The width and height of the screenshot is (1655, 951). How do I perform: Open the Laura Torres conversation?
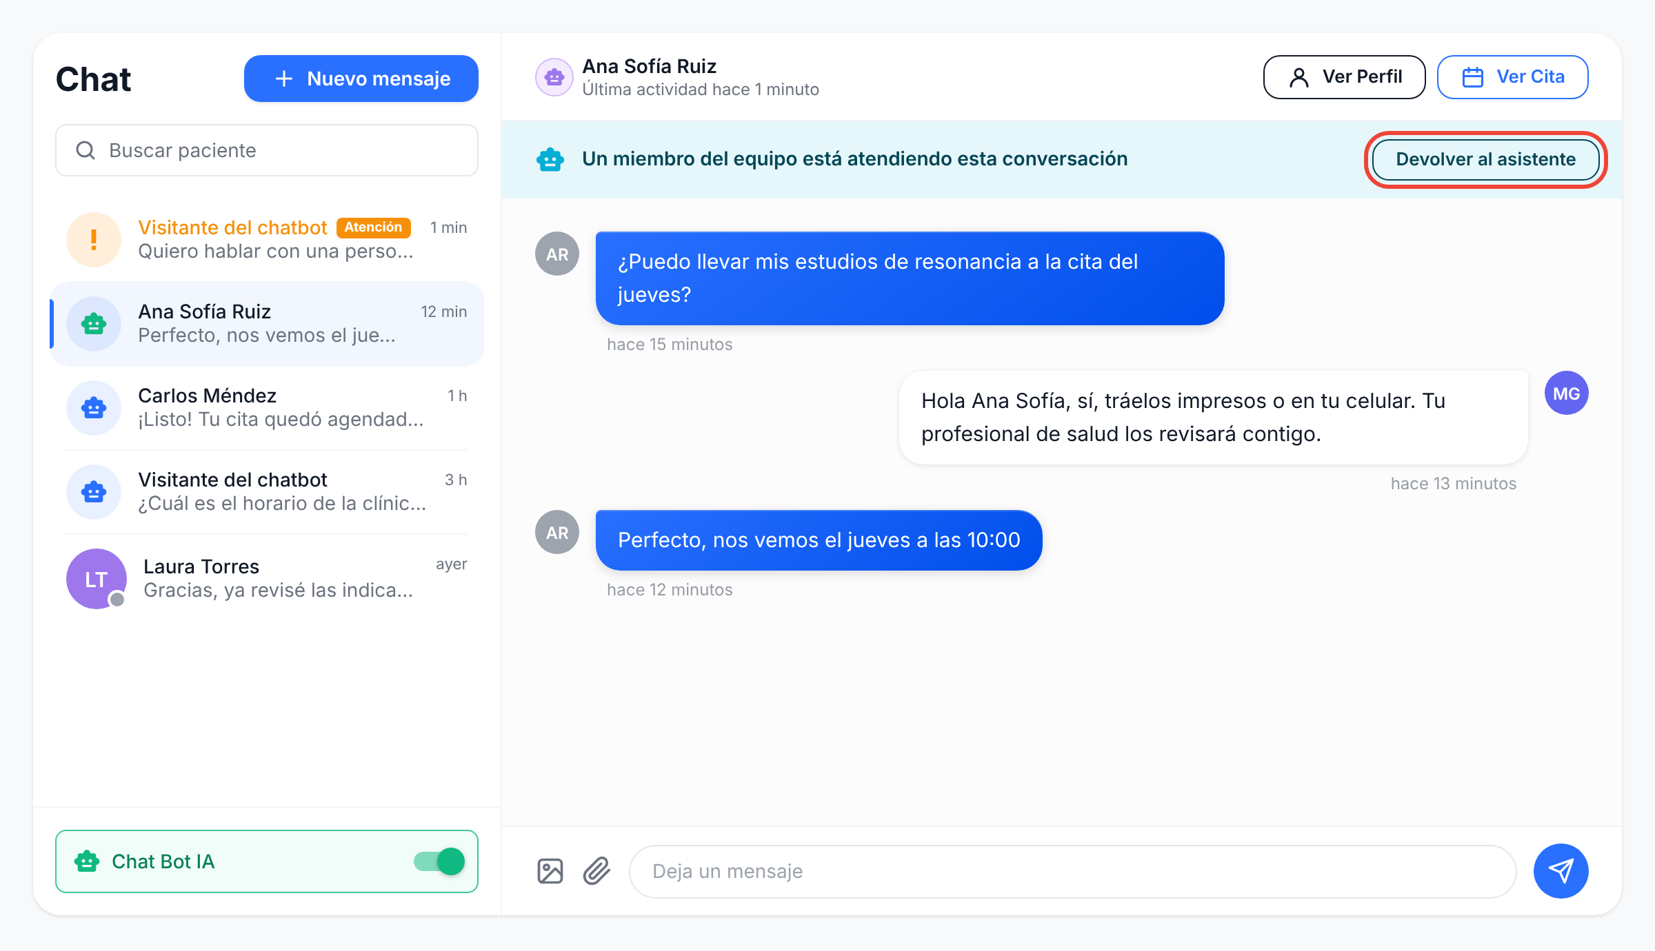(x=267, y=579)
